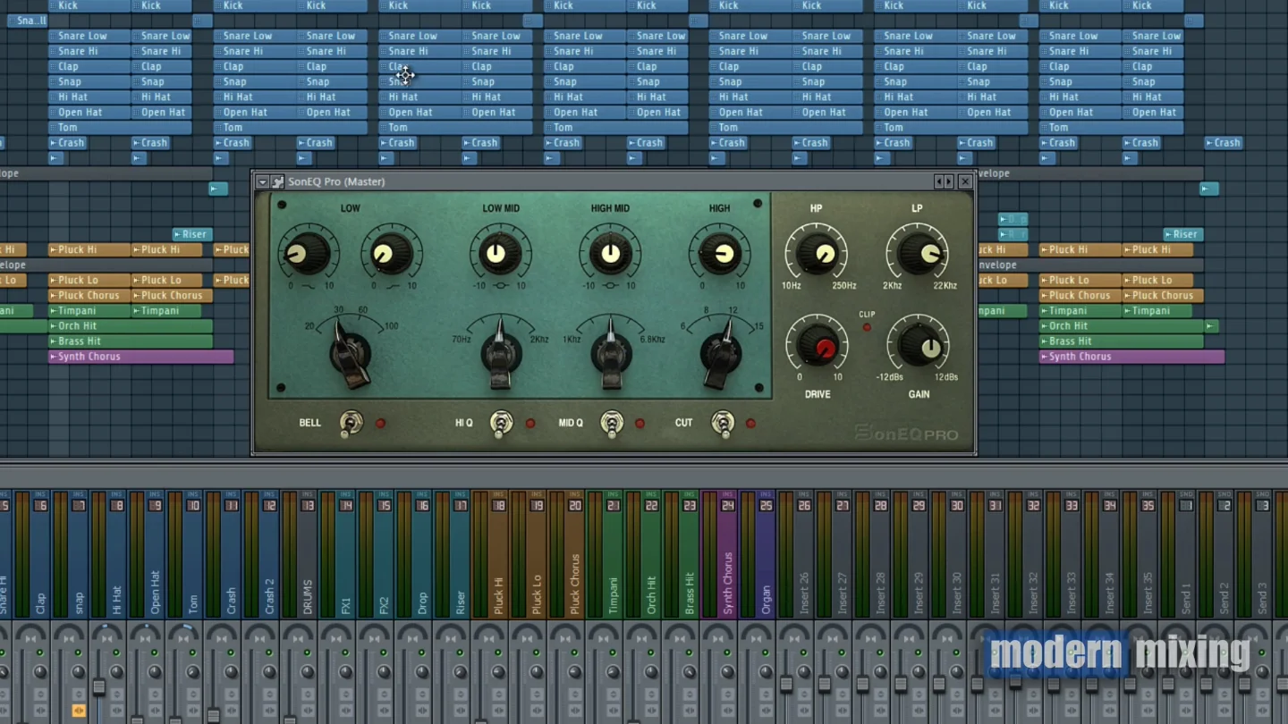Screen dimensions: 1288x724
Task: Click the HIGH band frequency selector switch
Action: [x=720, y=356]
